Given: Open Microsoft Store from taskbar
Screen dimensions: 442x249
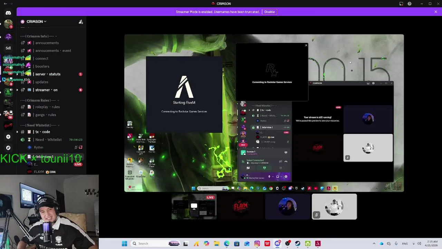Looking at the screenshot, I should [237, 243].
